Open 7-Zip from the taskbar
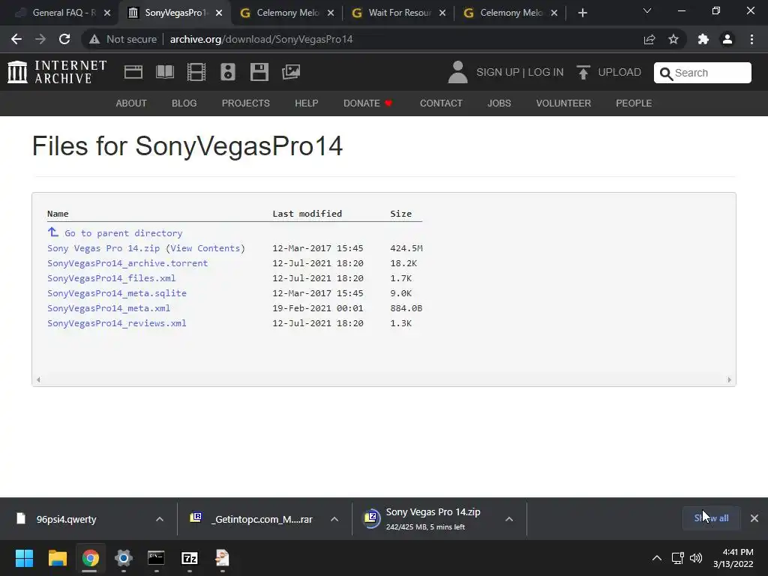 (190, 558)
